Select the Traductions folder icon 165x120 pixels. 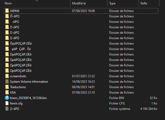coord(7,87)
